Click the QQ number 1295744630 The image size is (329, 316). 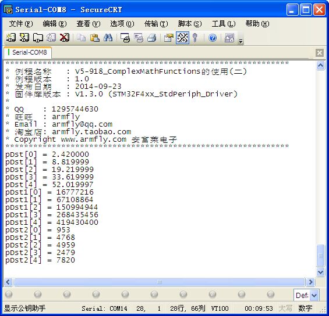(x=75, y=109)
